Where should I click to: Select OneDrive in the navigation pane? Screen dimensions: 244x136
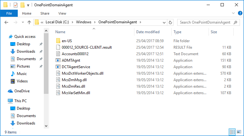(22, 91)
